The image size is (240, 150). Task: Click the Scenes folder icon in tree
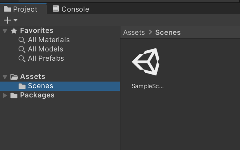point(22,86)
